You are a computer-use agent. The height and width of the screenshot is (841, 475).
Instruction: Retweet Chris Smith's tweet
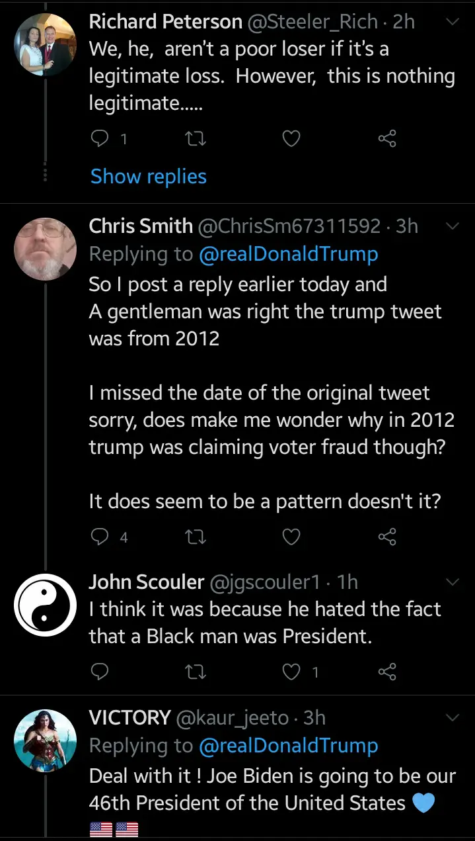tap(197, 537)
